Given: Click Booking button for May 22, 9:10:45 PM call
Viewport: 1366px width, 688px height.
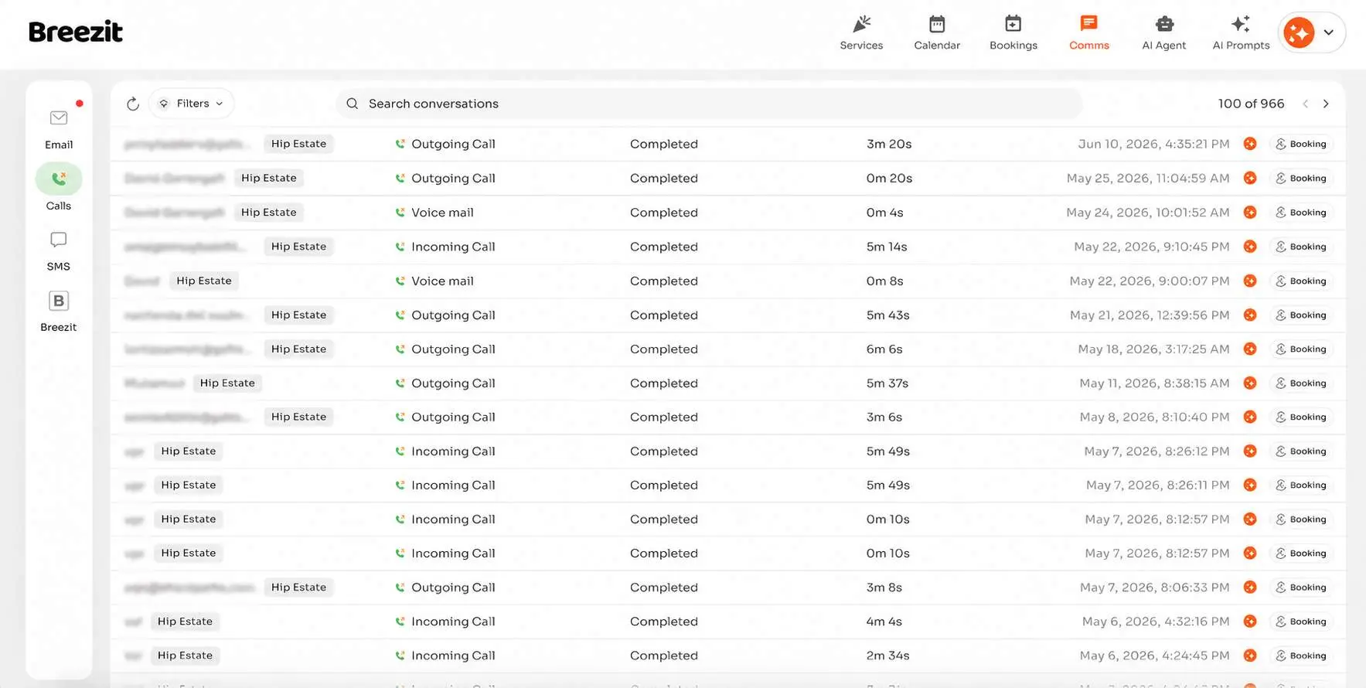Looking at the screenshot, I should (1301, 247).
